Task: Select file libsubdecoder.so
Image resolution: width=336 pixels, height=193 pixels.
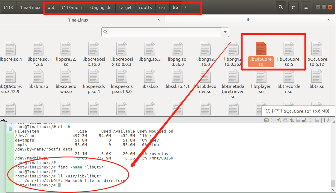Action: [205, 82]
